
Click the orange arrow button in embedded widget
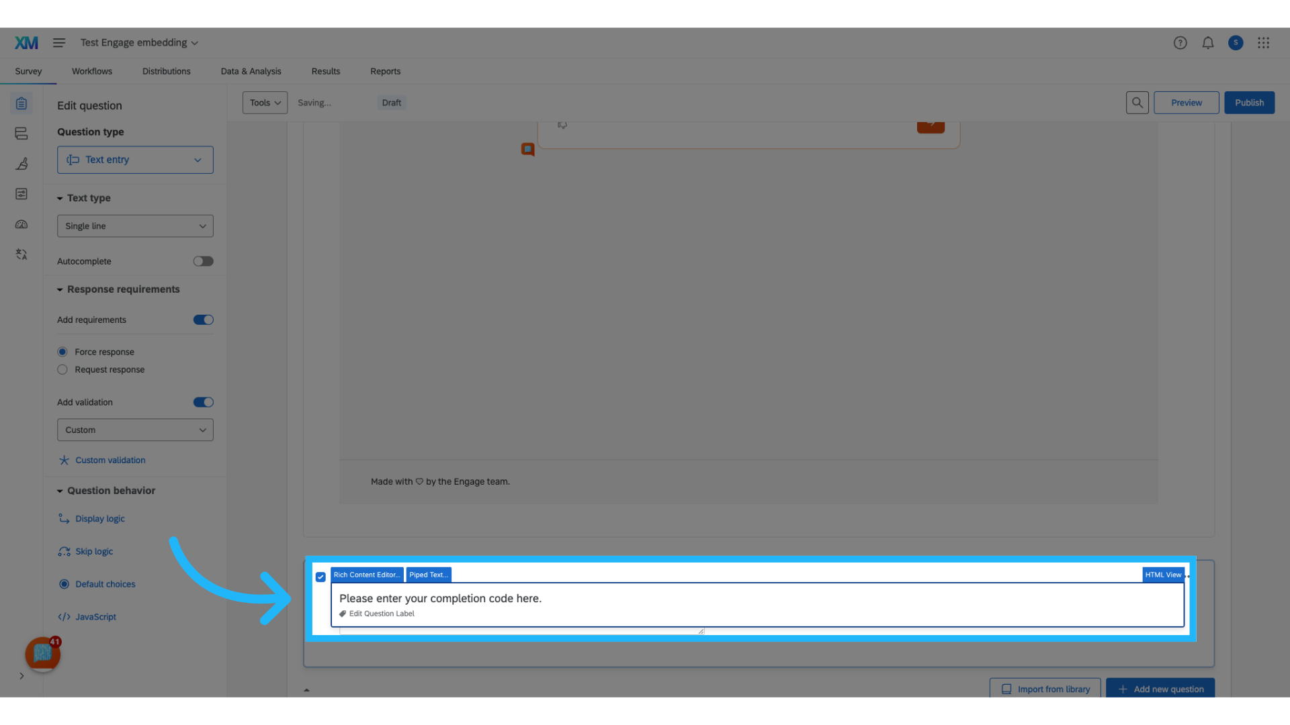pyautogui.click(x=931, y=126)
